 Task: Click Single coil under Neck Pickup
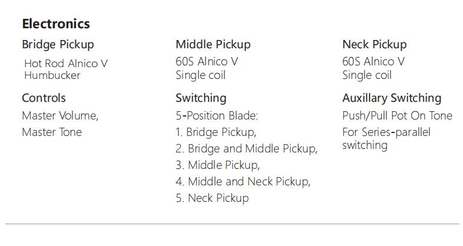367,75
